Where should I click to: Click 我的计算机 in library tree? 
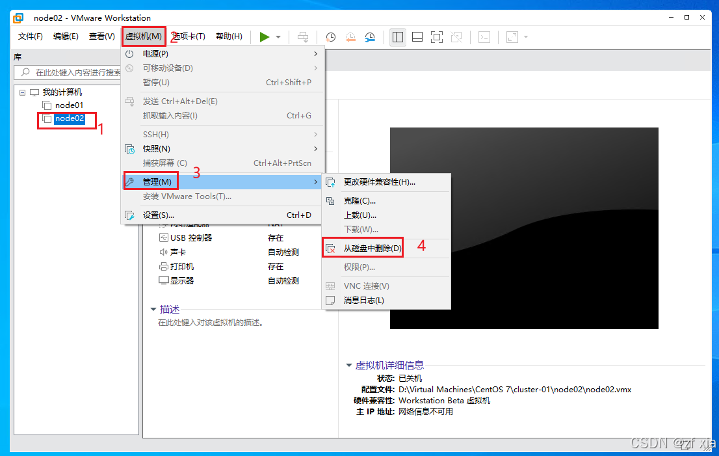(62, 92)
